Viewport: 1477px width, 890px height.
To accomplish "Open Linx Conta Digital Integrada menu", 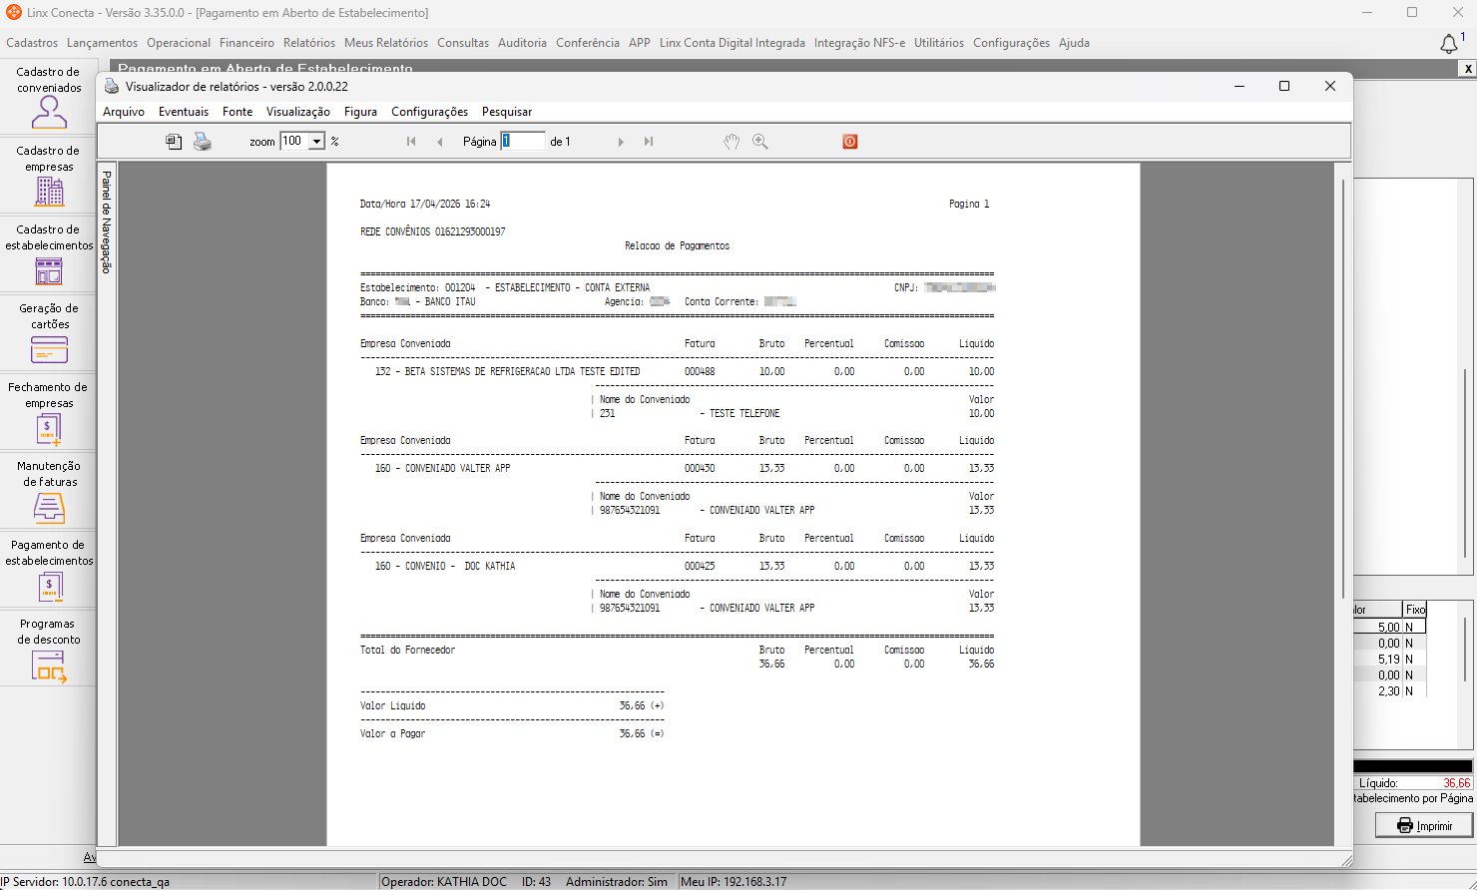I will [733, 43].
